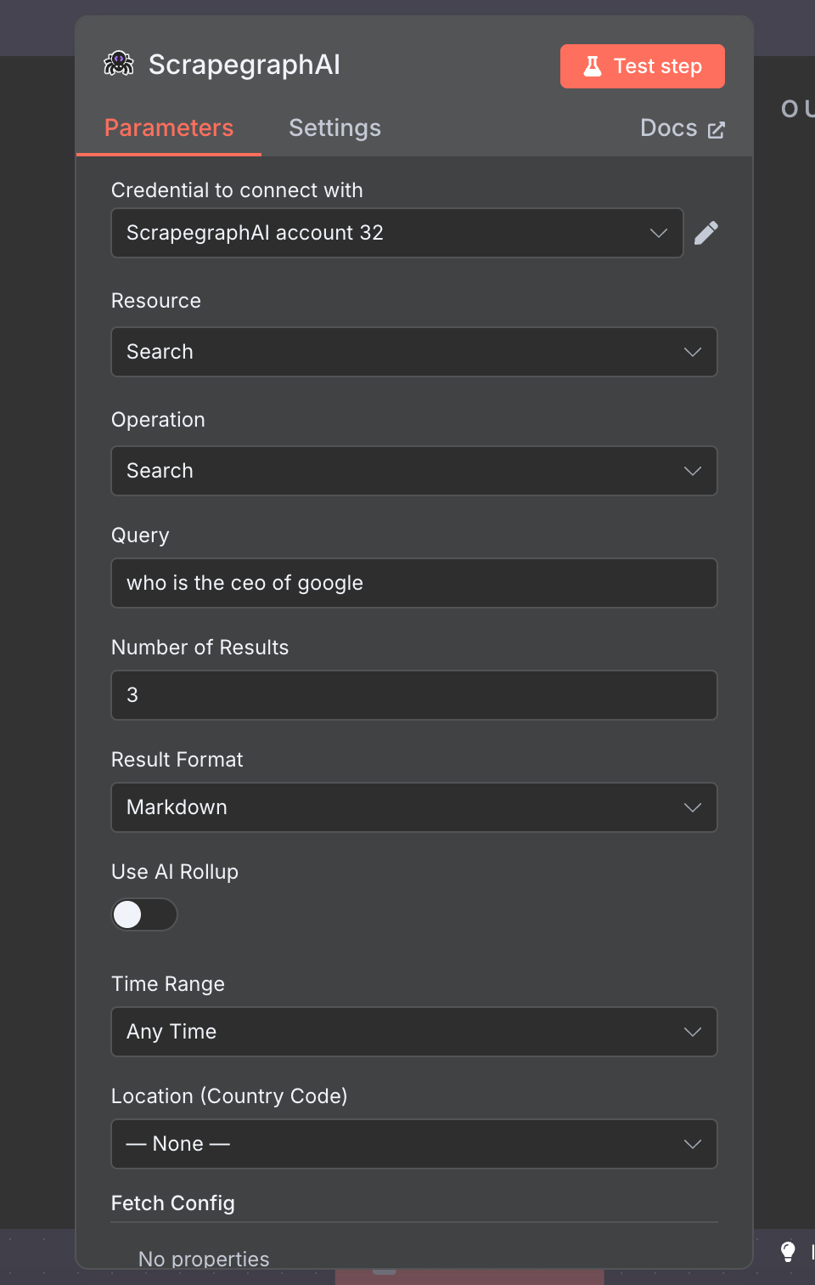Click the Fetch Config section heading
Screen dimensions: 815x1285
pyautogui.click(x=173, y=1203)
